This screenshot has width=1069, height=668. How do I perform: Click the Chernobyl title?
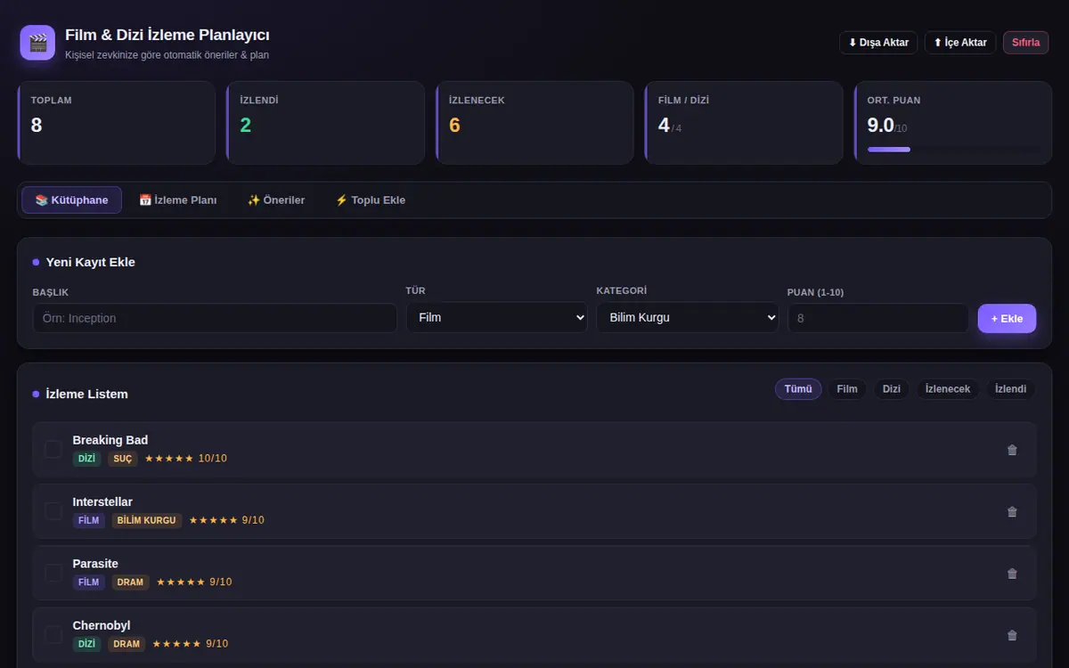[102, 626]
